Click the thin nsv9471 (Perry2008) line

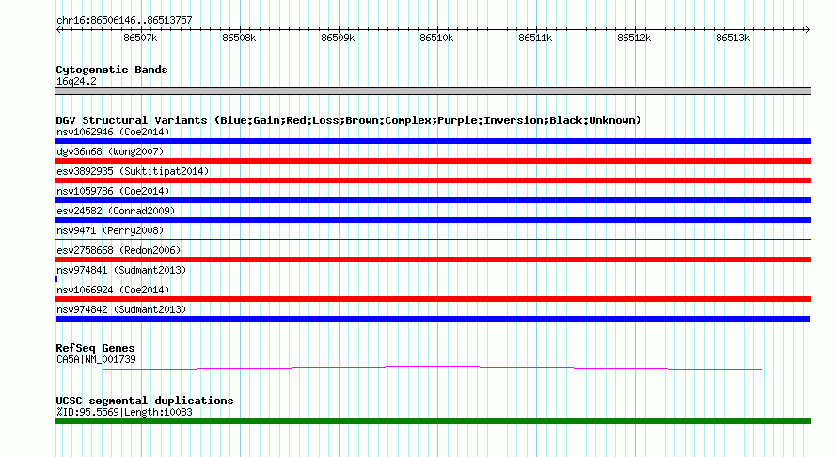tap(433, 239)
